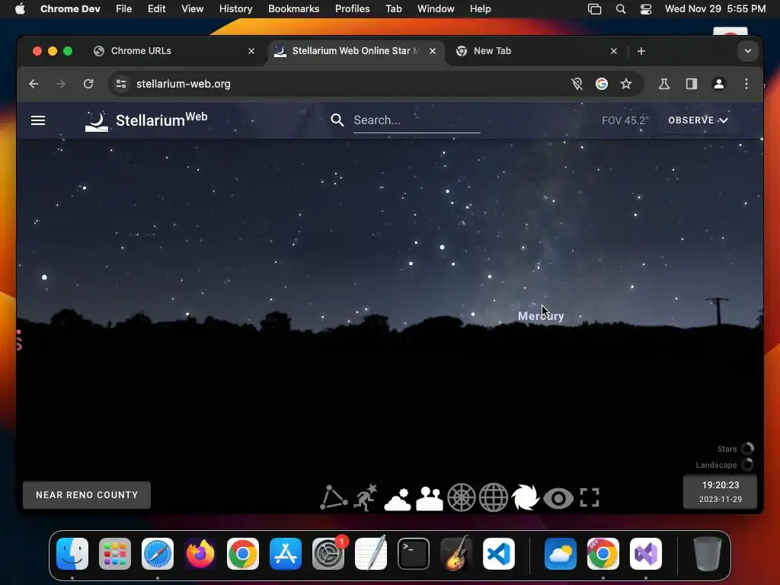Select the Mercury label in the sky
Viewport: 780px width, 585px height.
point(541,316)
